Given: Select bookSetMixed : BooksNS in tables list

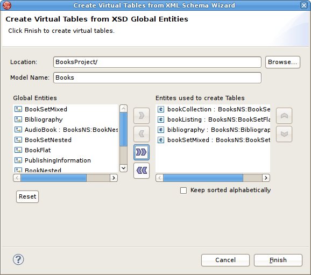Looking at the screenshot, I should point(218,140).
